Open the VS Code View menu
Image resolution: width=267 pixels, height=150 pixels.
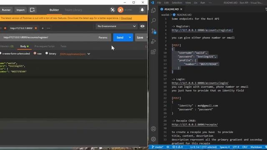click(x=188, y=3)
